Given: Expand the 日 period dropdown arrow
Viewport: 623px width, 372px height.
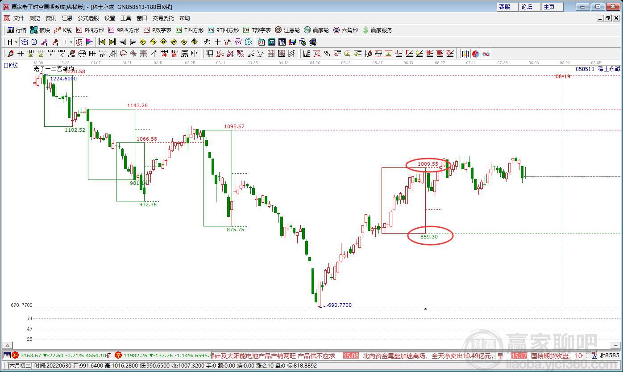Looking at the screenshot, I should pos(16,42).
